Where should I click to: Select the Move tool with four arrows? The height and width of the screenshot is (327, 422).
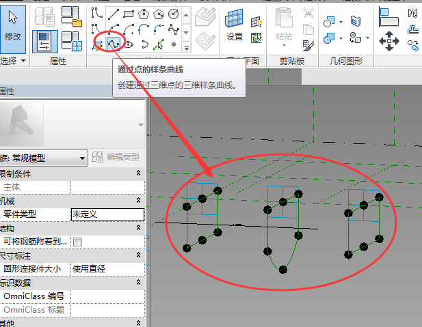pyautogui.click(x=388, y=41)
